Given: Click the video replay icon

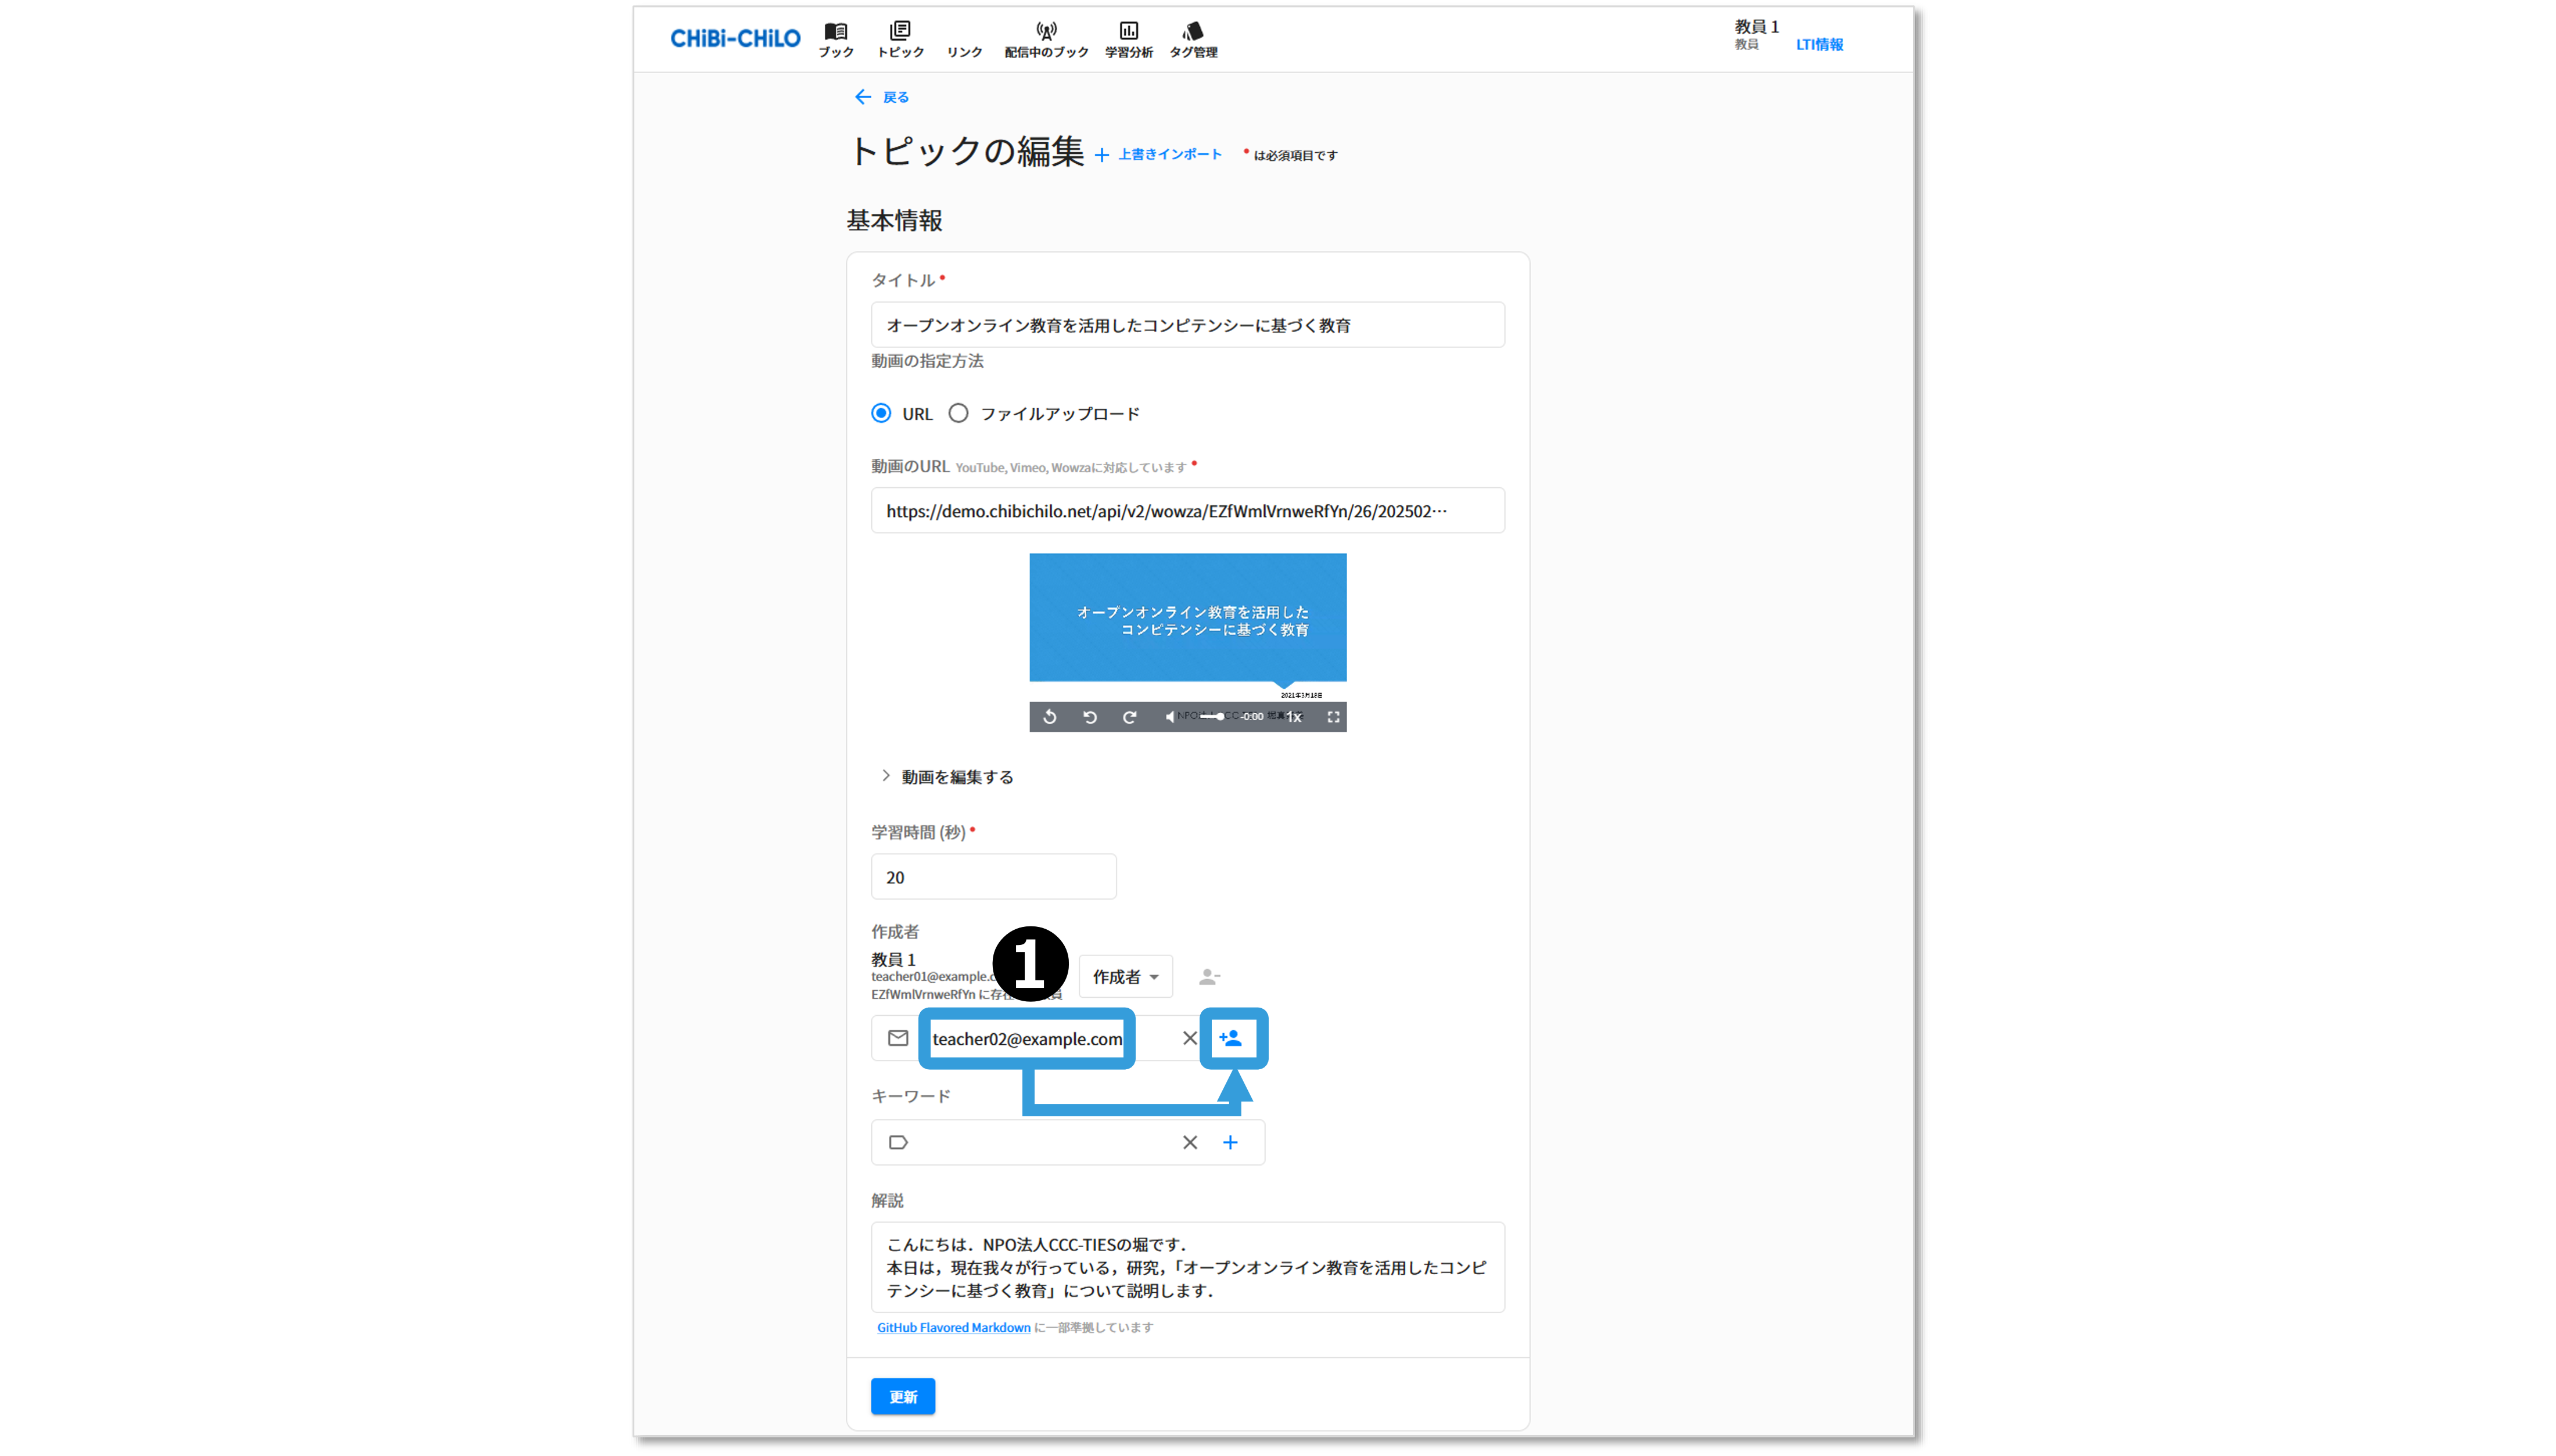Looking at the screenshot, I should pos(1050,717).
